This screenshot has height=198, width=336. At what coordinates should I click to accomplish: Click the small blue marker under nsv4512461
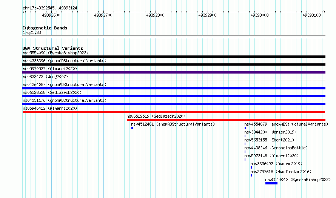(132, 128)
